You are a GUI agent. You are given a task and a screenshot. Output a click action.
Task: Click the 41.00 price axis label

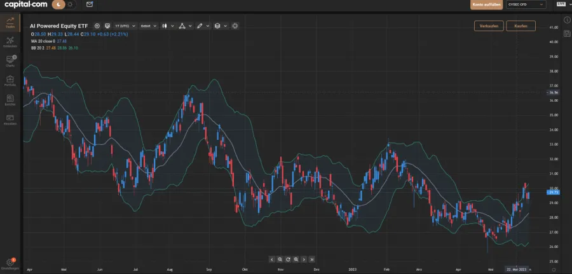point(554,27)
